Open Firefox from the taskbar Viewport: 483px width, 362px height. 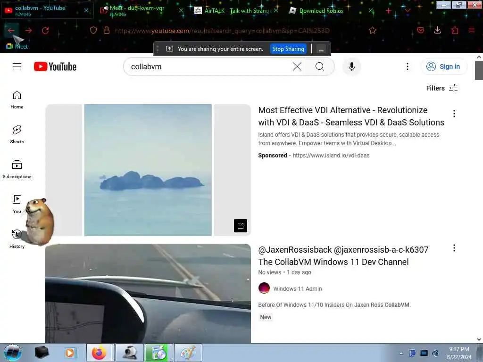99,353
